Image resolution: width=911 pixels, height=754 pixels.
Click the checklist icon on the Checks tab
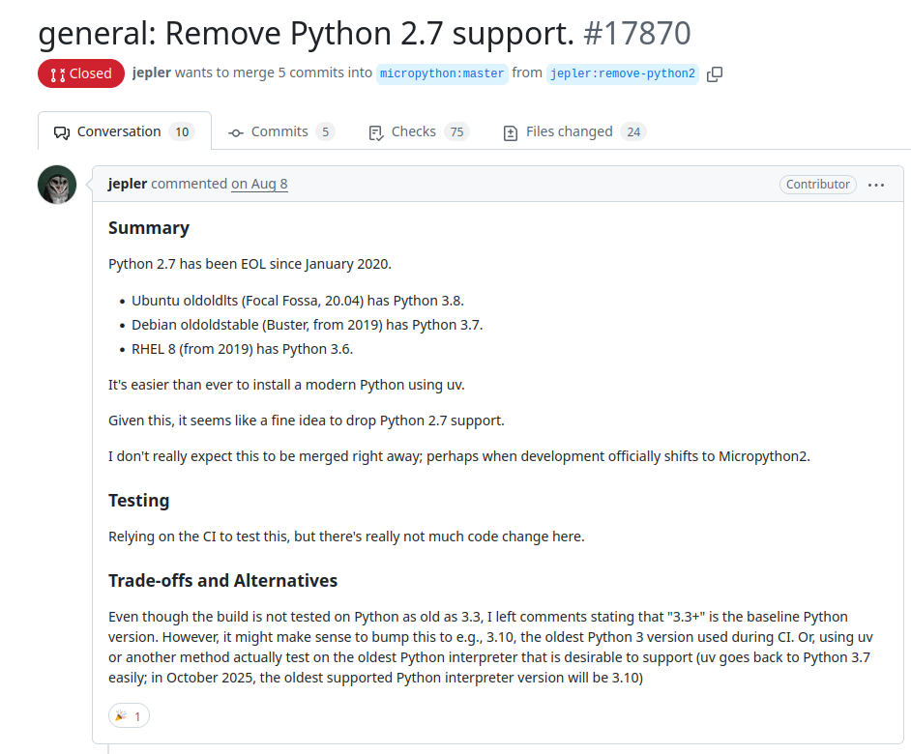(x=376, y=132)
